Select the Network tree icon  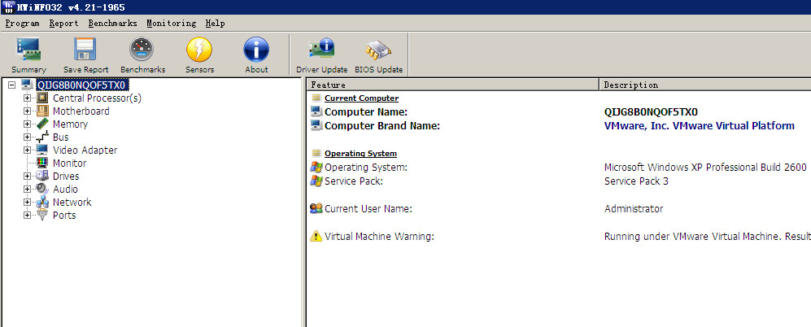(x=43, y=202)
